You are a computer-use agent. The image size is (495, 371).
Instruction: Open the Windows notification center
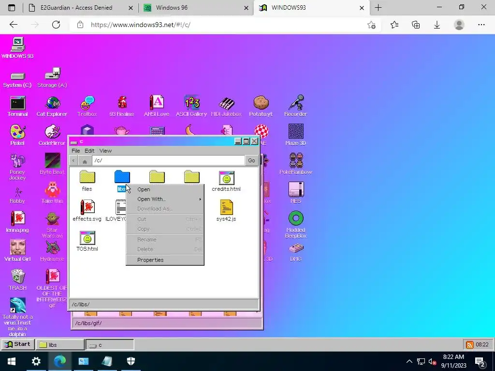point(480,361)
